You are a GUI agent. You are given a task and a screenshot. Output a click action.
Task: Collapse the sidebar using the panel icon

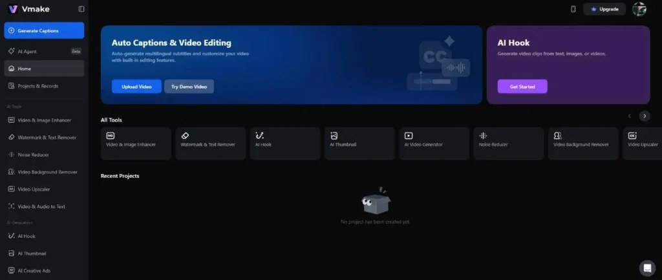point(81,9)
